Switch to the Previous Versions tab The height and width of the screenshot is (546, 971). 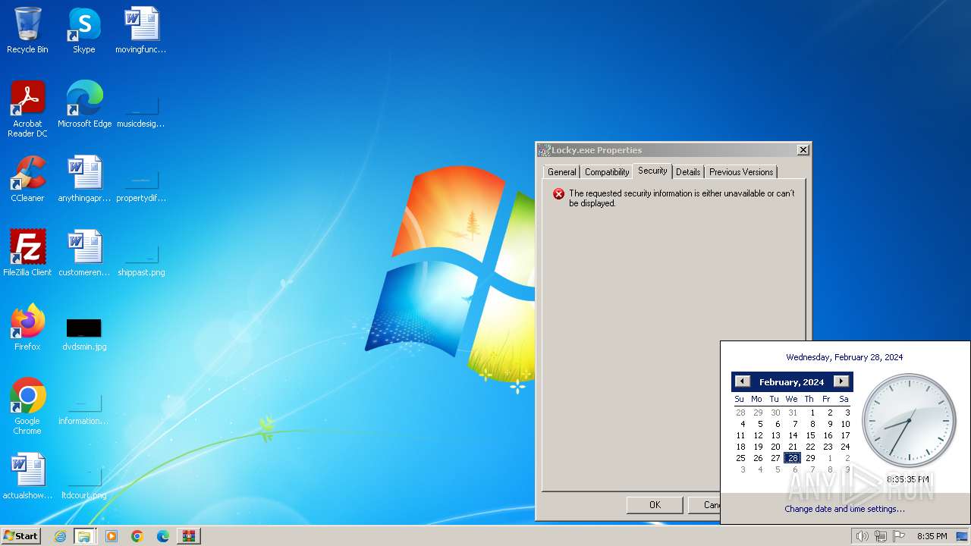(741, 172)
